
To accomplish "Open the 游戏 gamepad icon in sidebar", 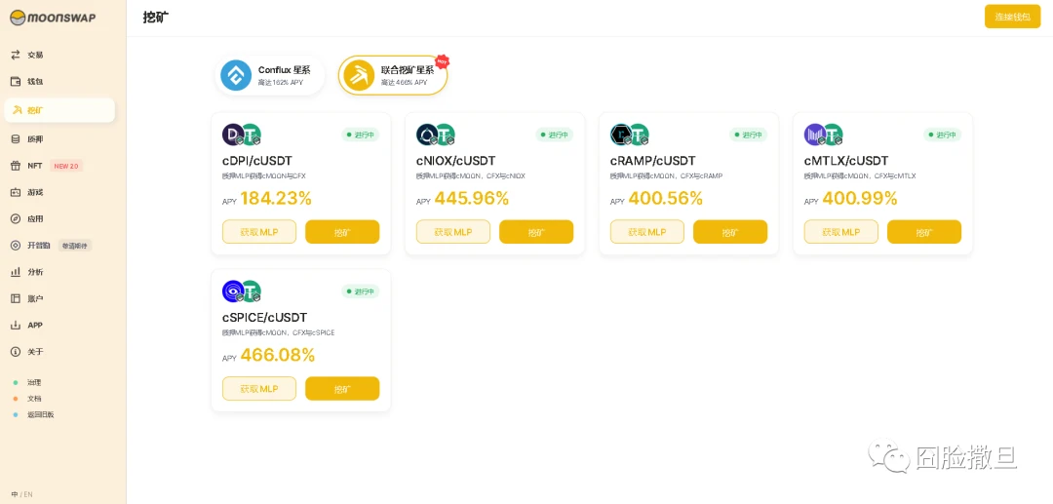I will pos(16,192).
